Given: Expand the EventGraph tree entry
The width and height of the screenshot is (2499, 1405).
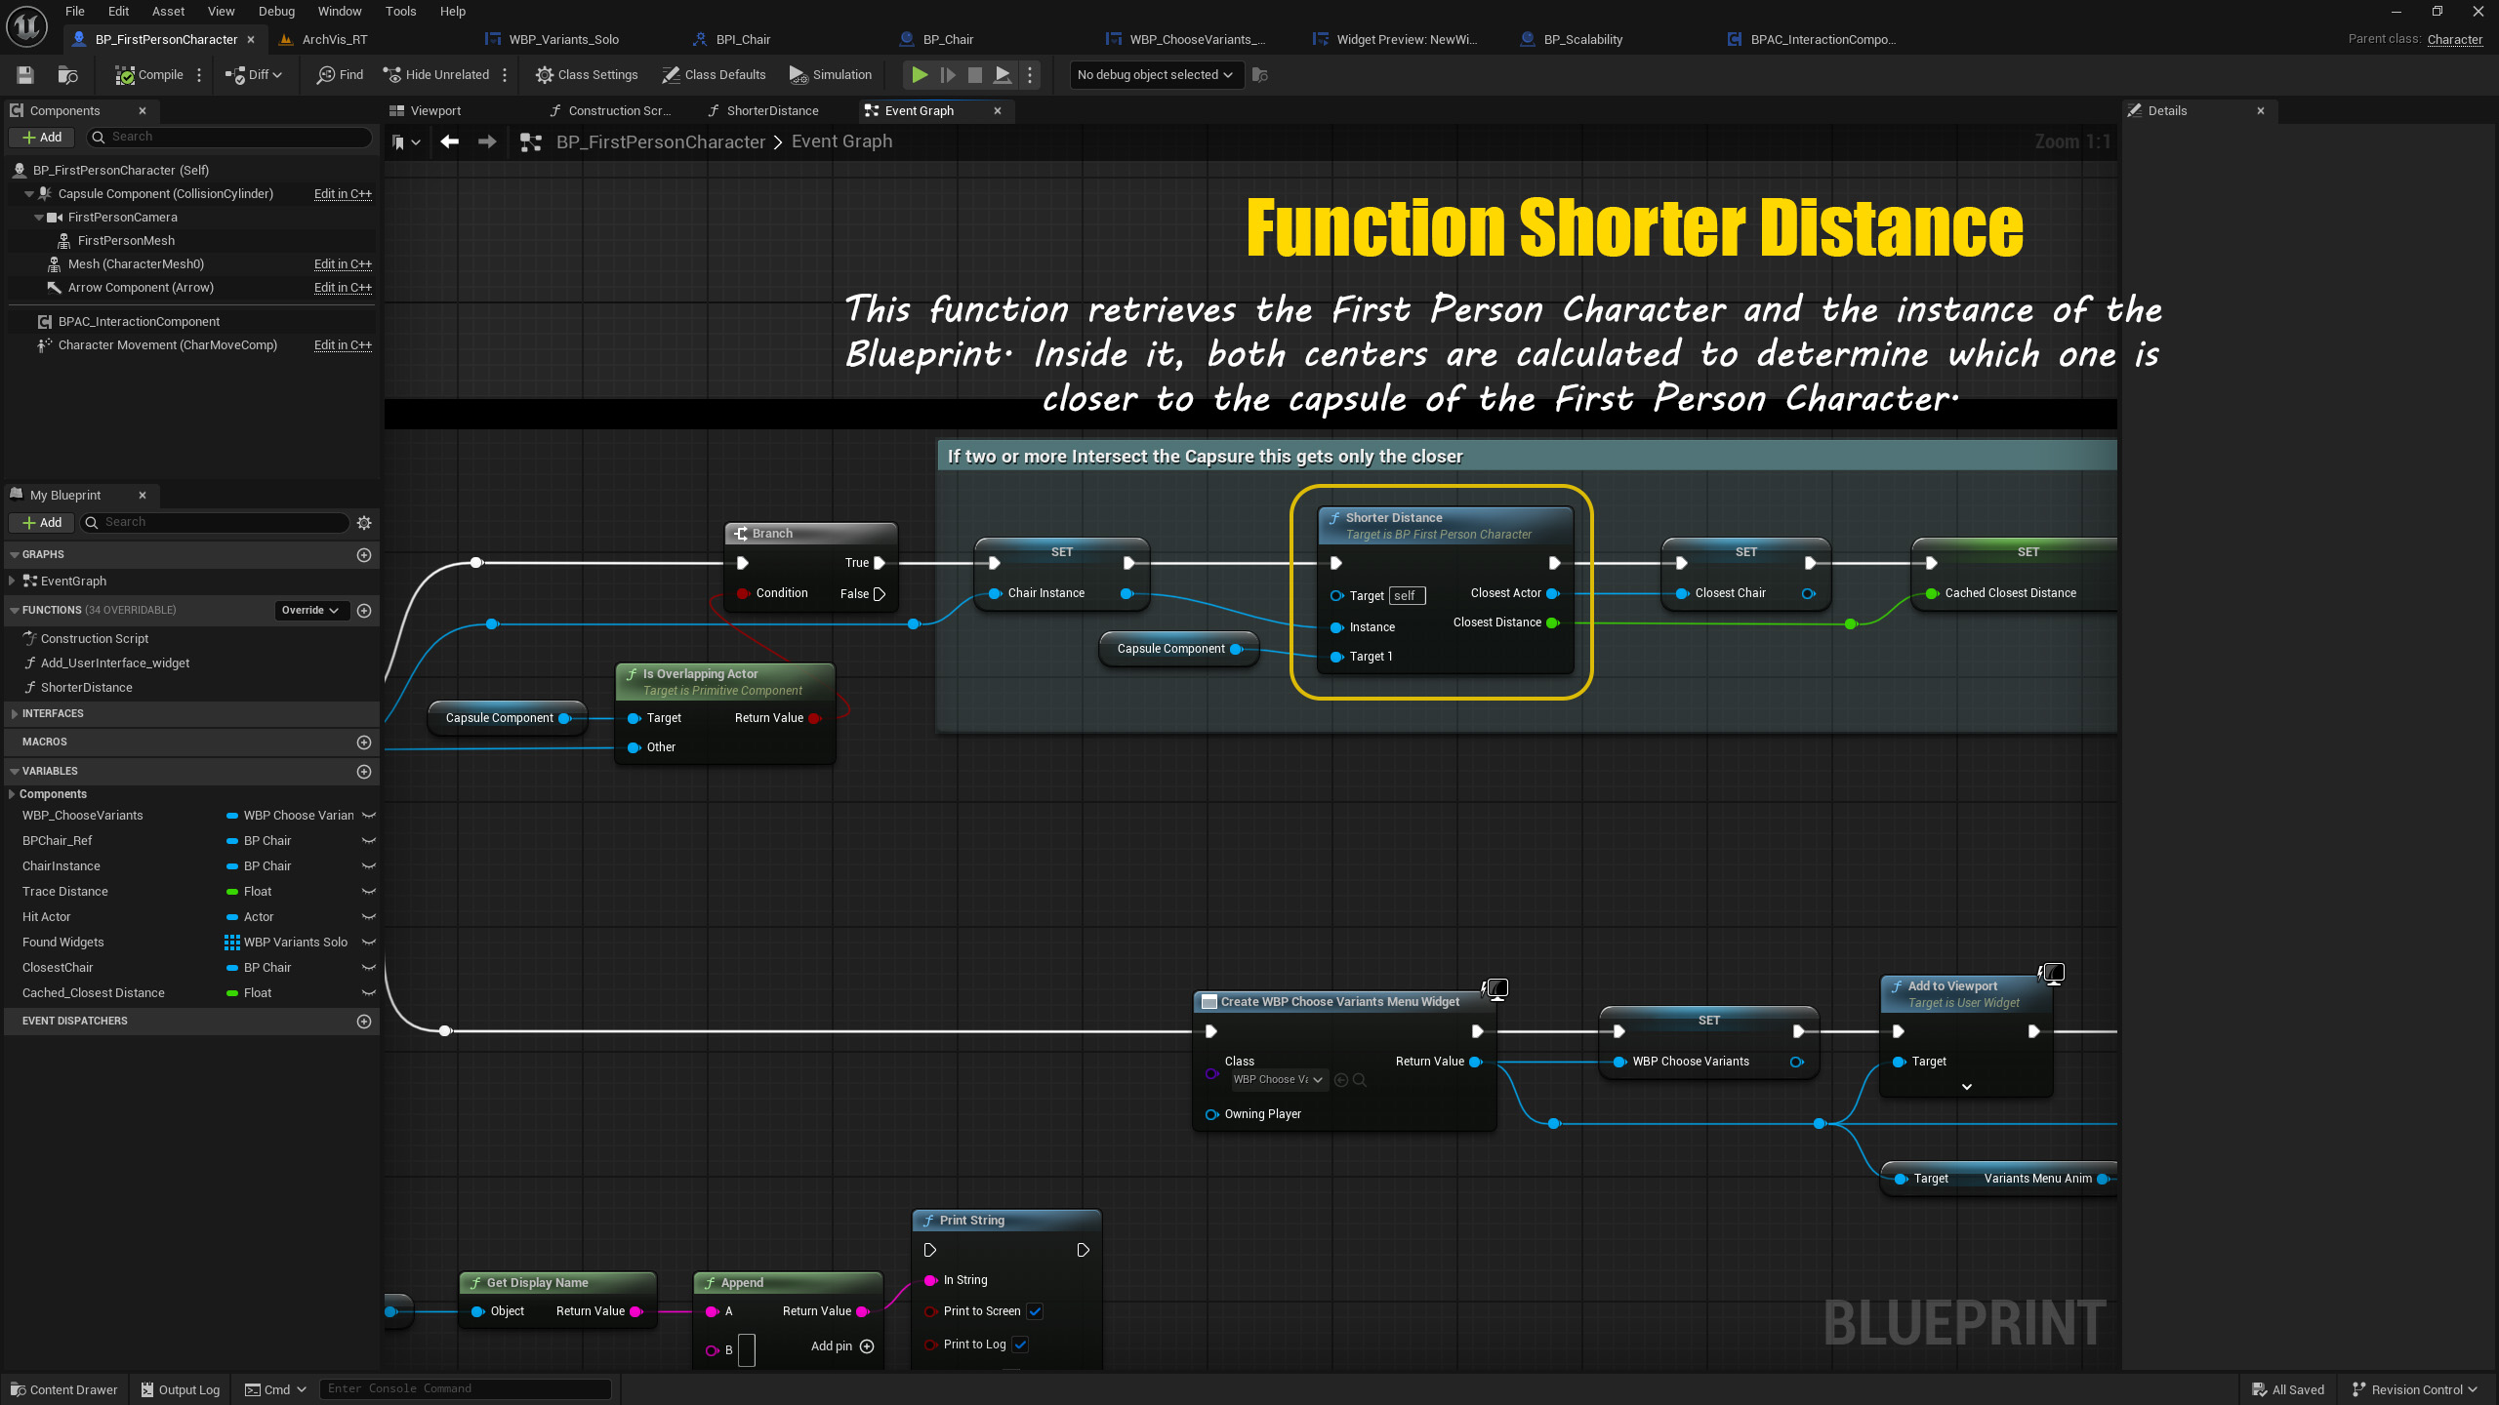Looking at the screenshot, I should coord(12,582).
